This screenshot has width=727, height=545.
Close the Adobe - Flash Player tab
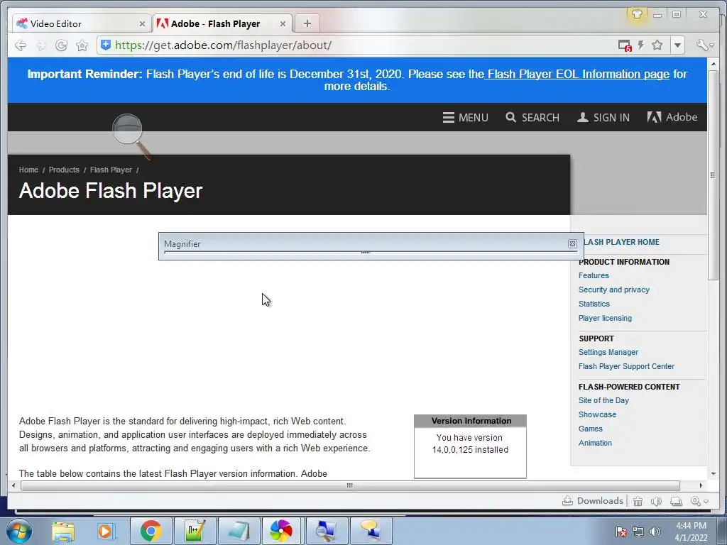283,23
